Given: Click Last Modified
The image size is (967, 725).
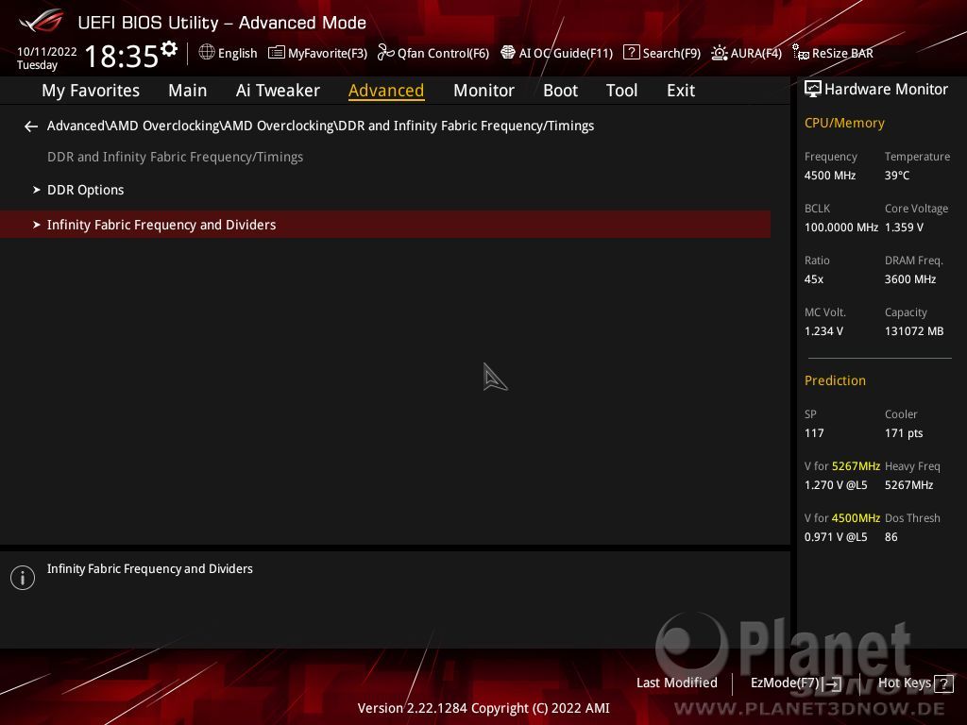Looking at the screenshot, I should [x=676, y=683].
